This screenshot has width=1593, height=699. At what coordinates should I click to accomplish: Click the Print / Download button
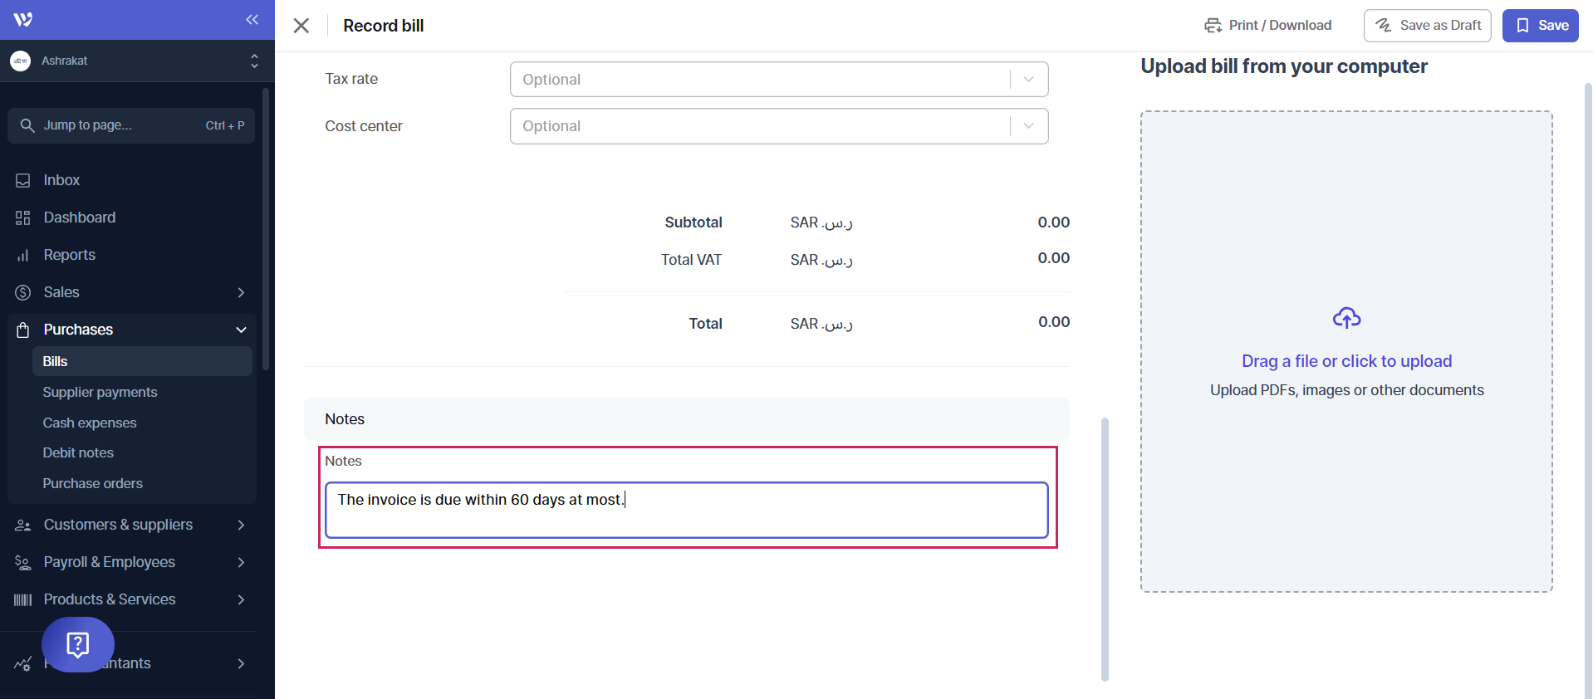tap(1267, 26)
